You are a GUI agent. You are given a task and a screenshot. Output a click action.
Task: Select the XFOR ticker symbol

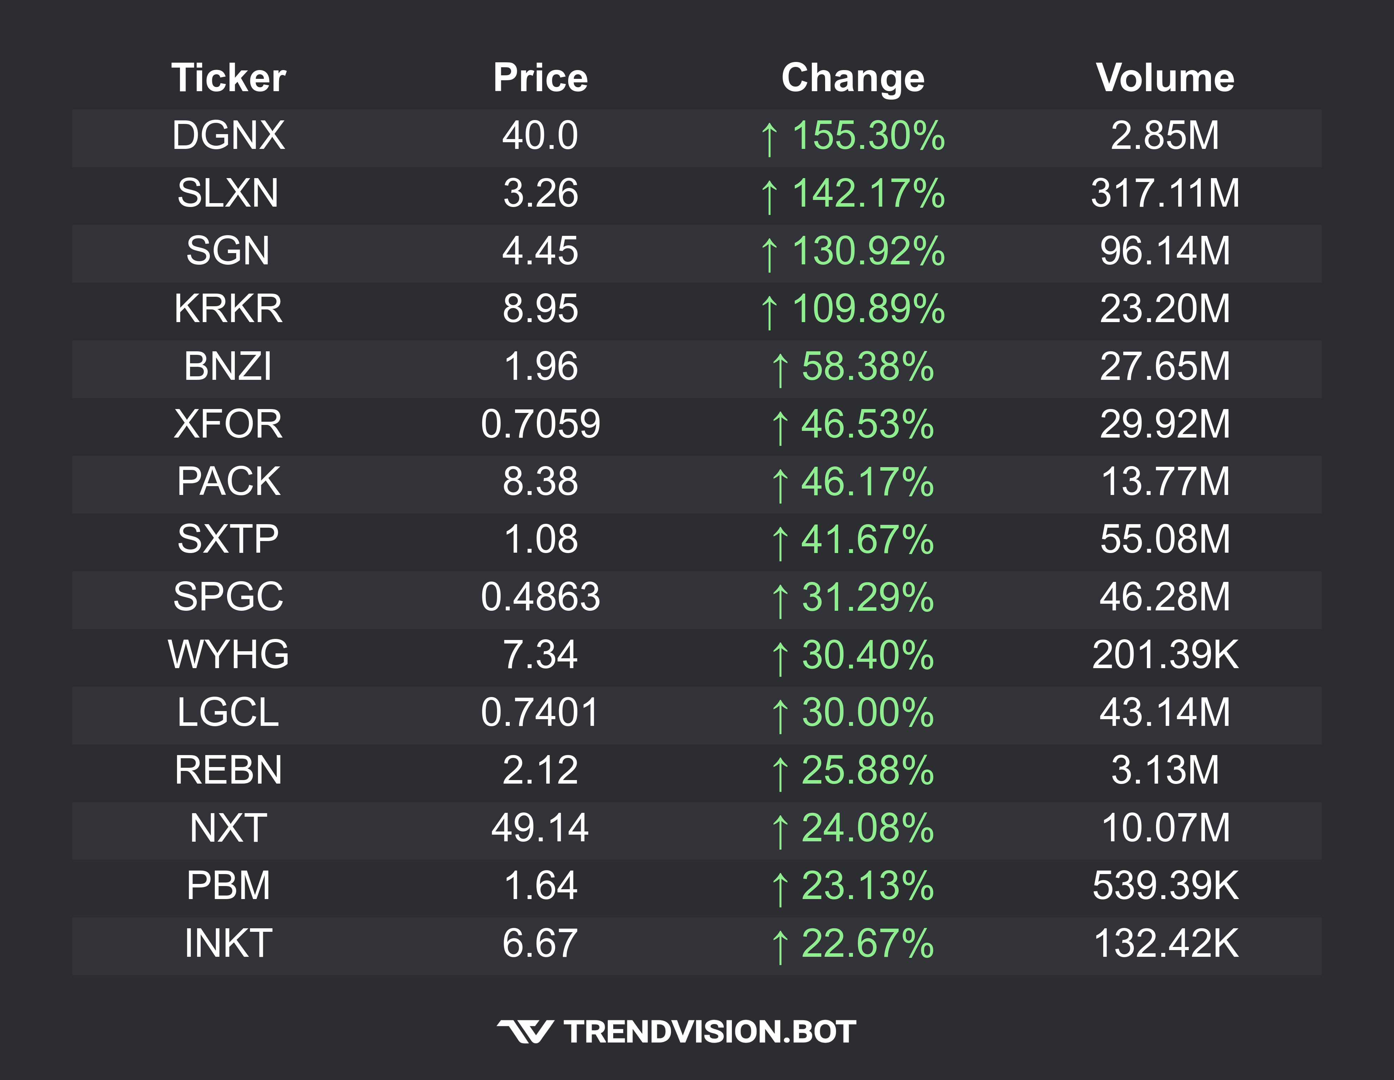point(228,424)
